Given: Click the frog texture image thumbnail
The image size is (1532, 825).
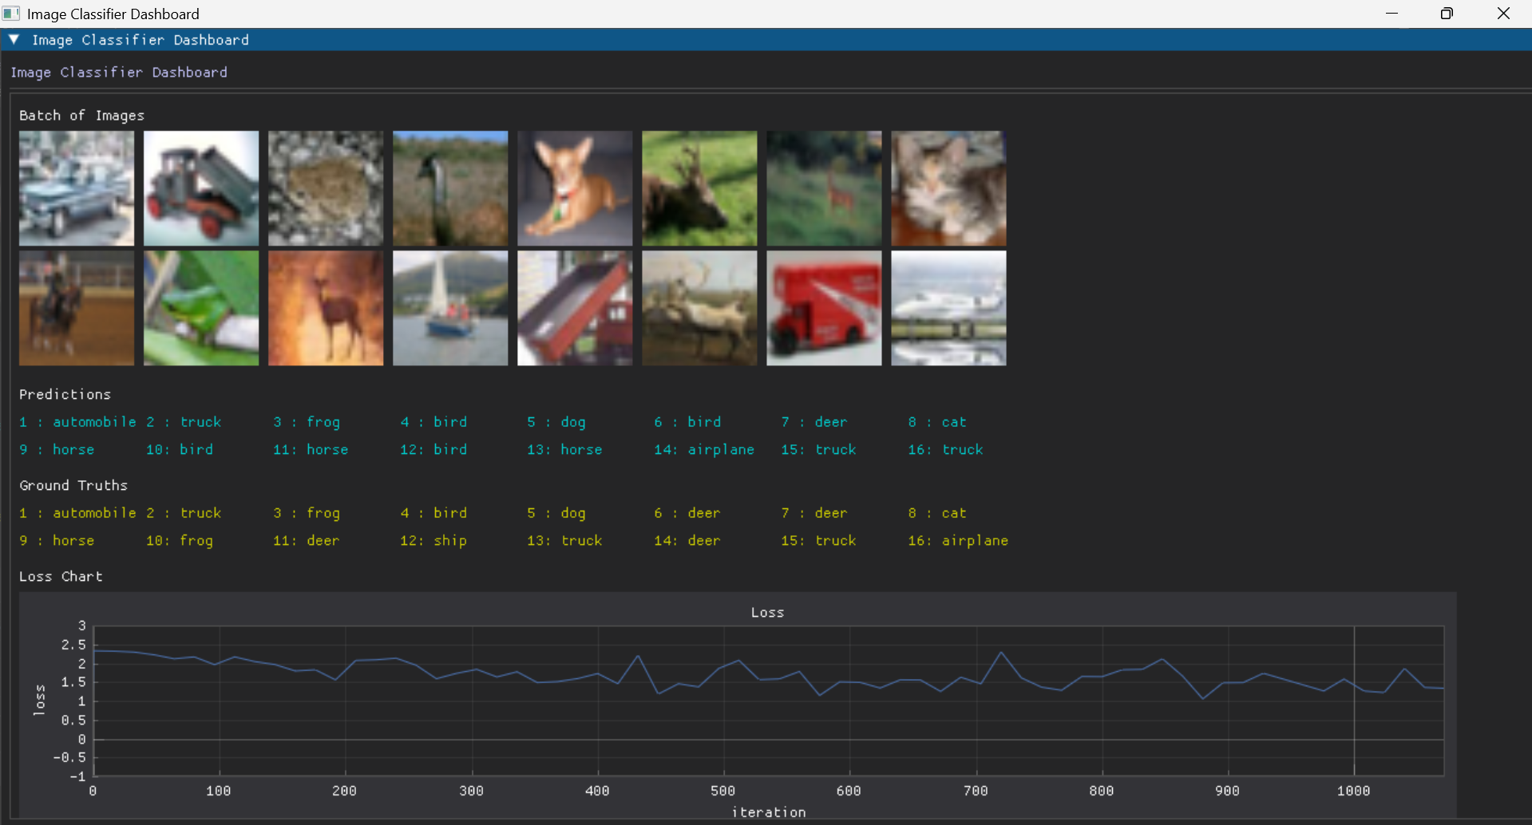Looking at the screenshot, I should (325, 188).
